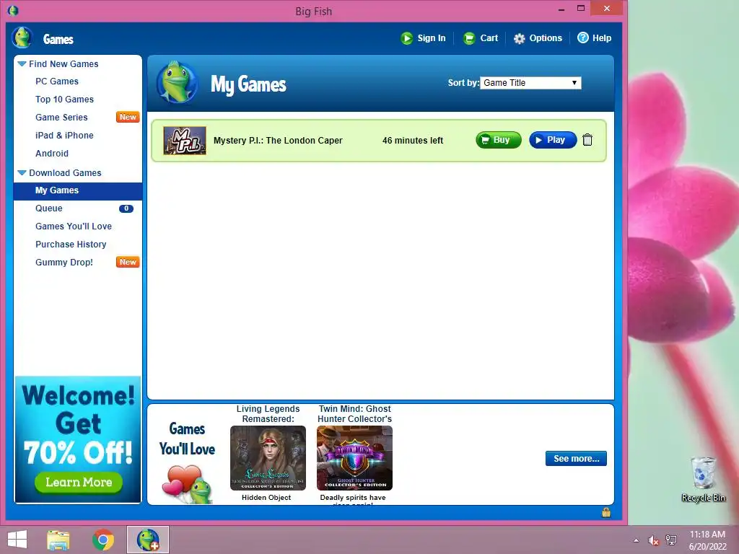Click the Mystery P.I.: The London Caper title

278,141
